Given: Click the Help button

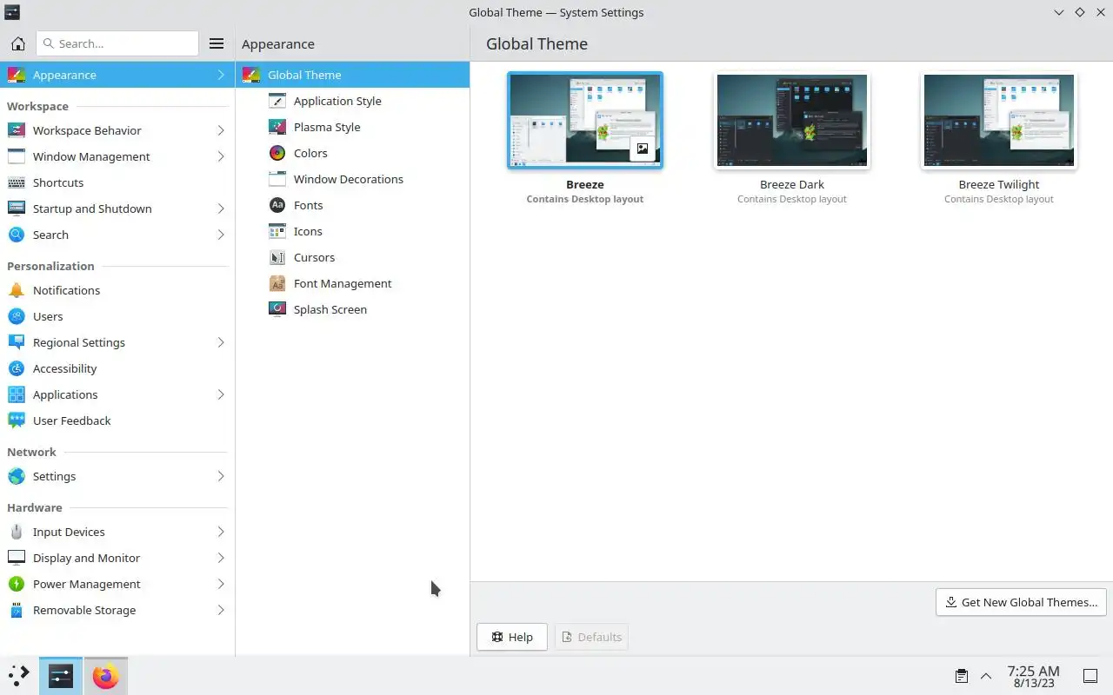Looking at the screenshot, I should click(511, 637).
